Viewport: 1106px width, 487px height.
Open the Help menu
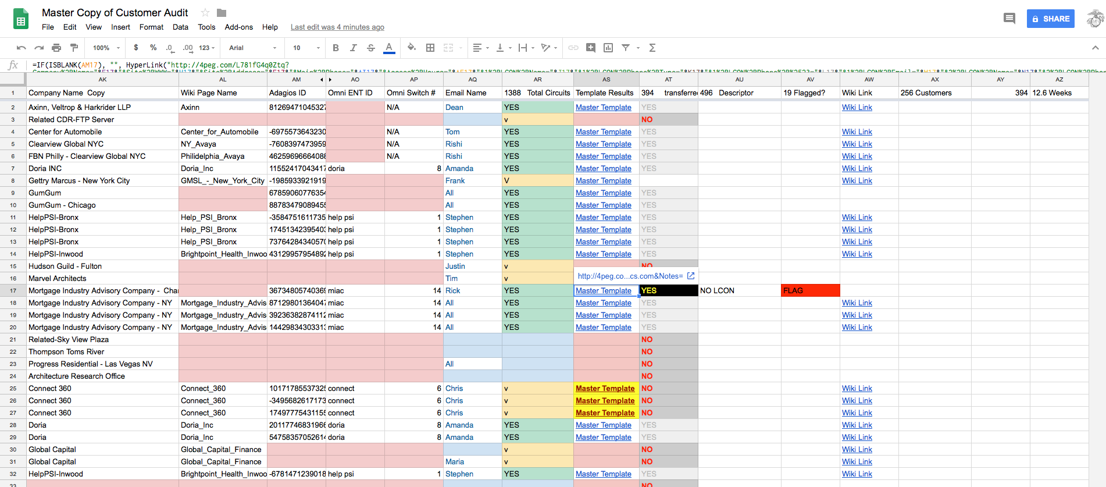pyautogui.click(x=270, y=27)
